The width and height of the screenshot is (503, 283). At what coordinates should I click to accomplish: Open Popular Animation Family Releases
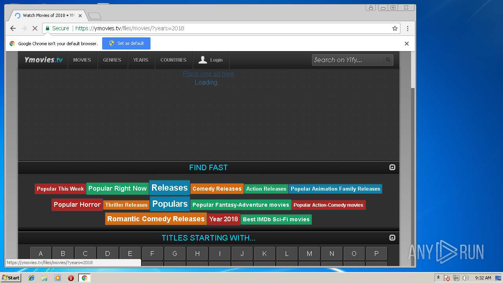335,189
